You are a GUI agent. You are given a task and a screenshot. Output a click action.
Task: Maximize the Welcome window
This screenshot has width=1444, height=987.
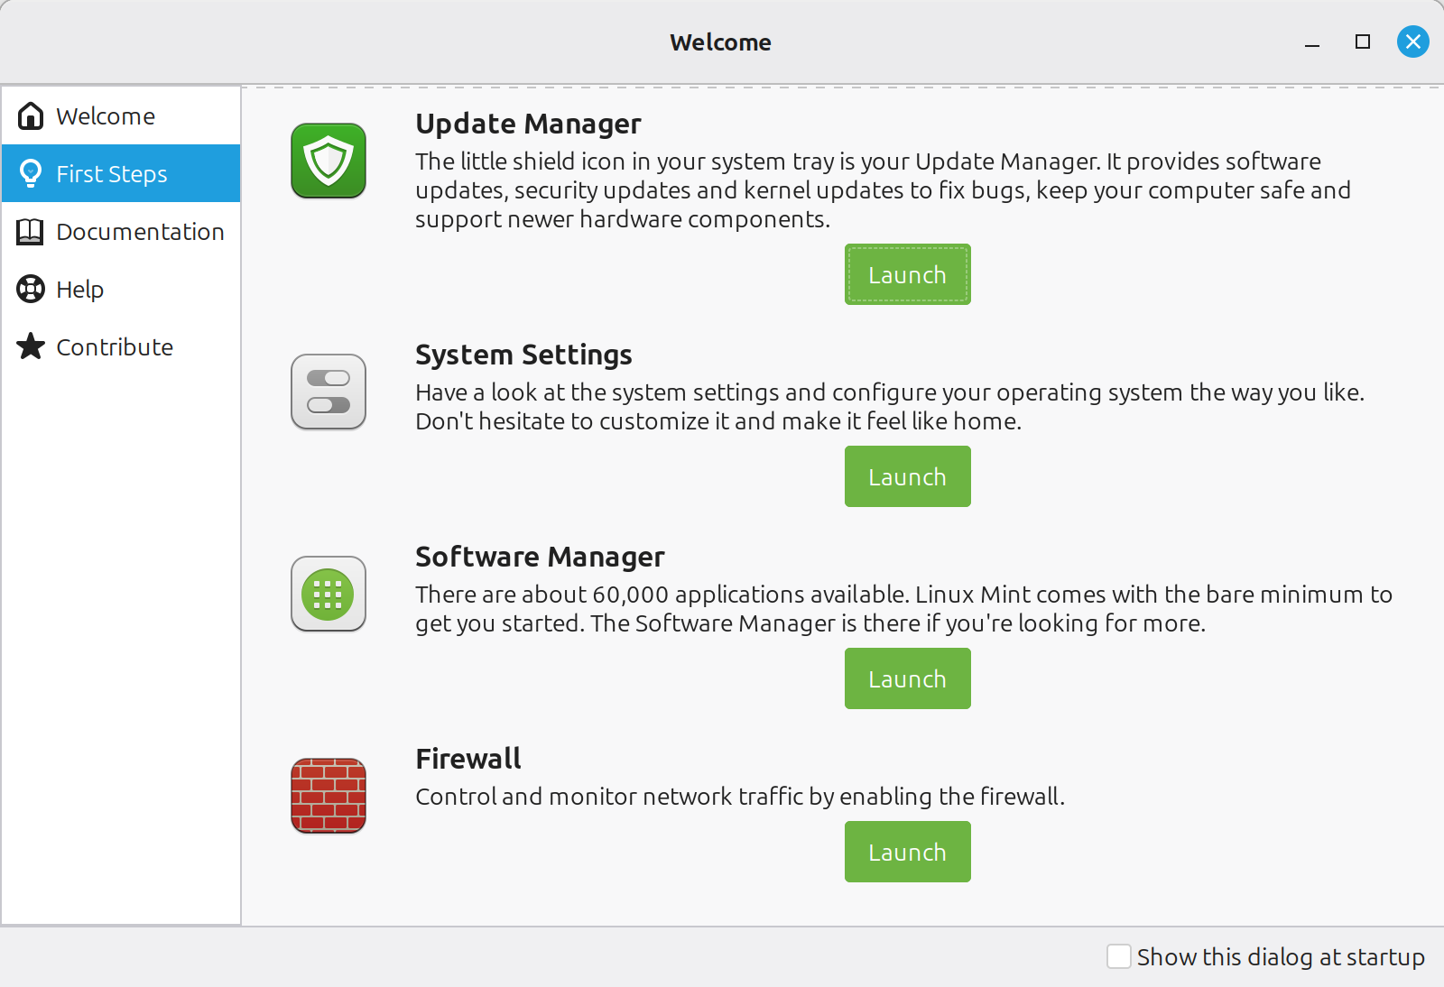coord(1363,42)
